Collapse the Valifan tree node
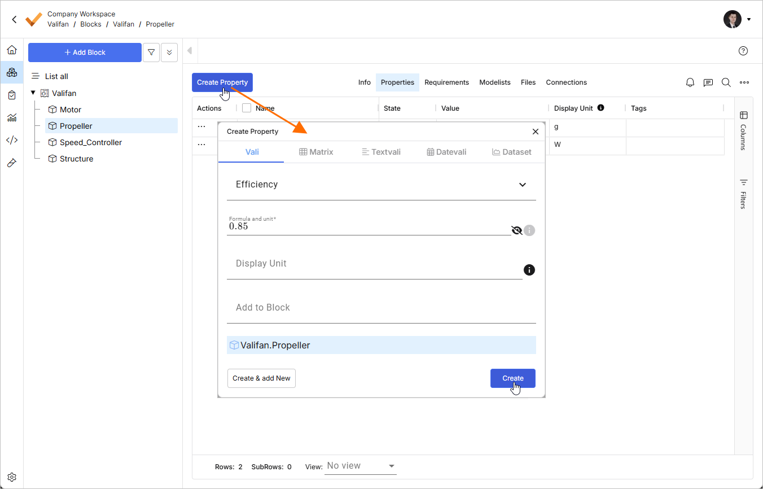Viewport: 763px width, 489px height. coord(33,93)
